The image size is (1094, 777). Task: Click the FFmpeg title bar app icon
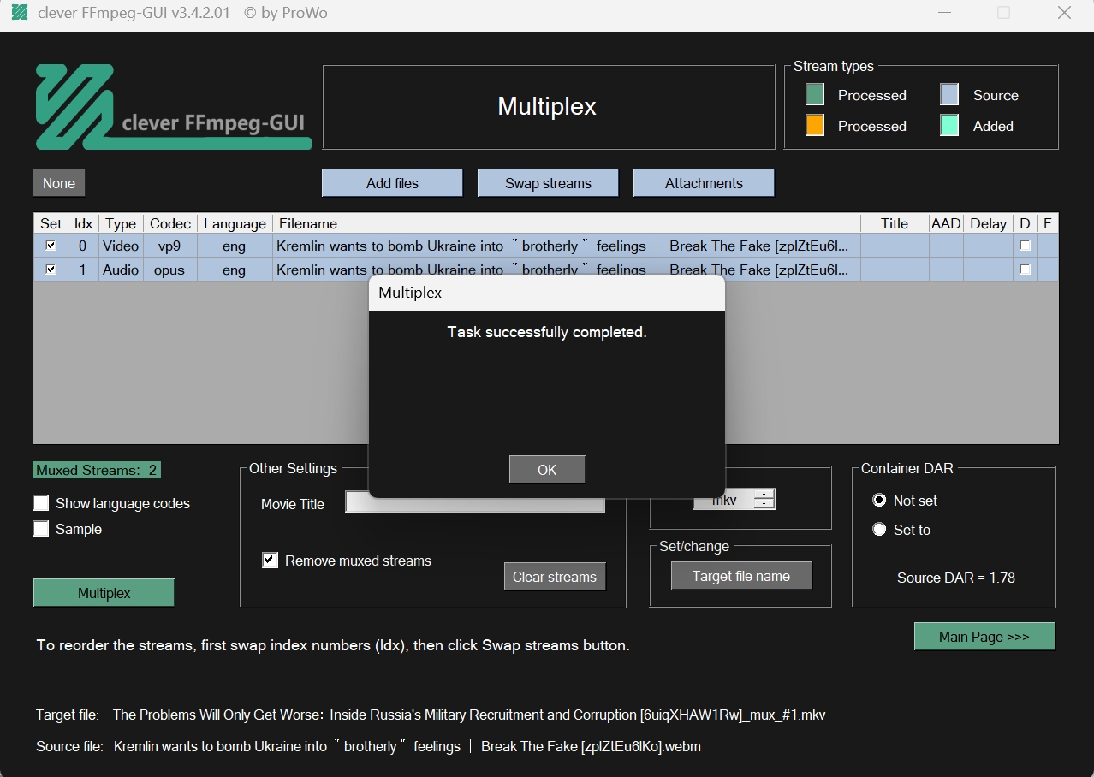tap(19, 13)
